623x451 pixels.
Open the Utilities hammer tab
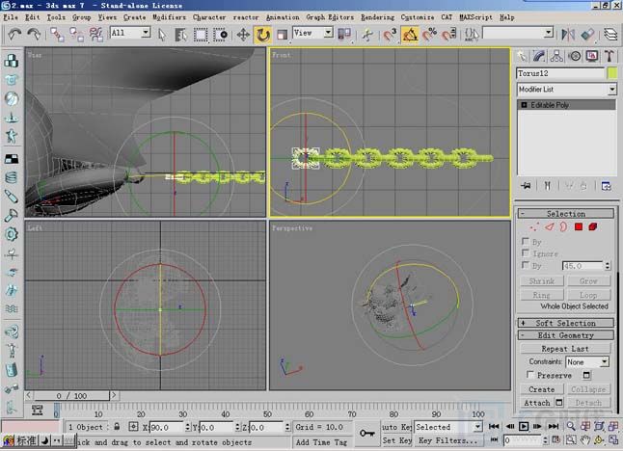pyautogui.click(x=609, y=56)
